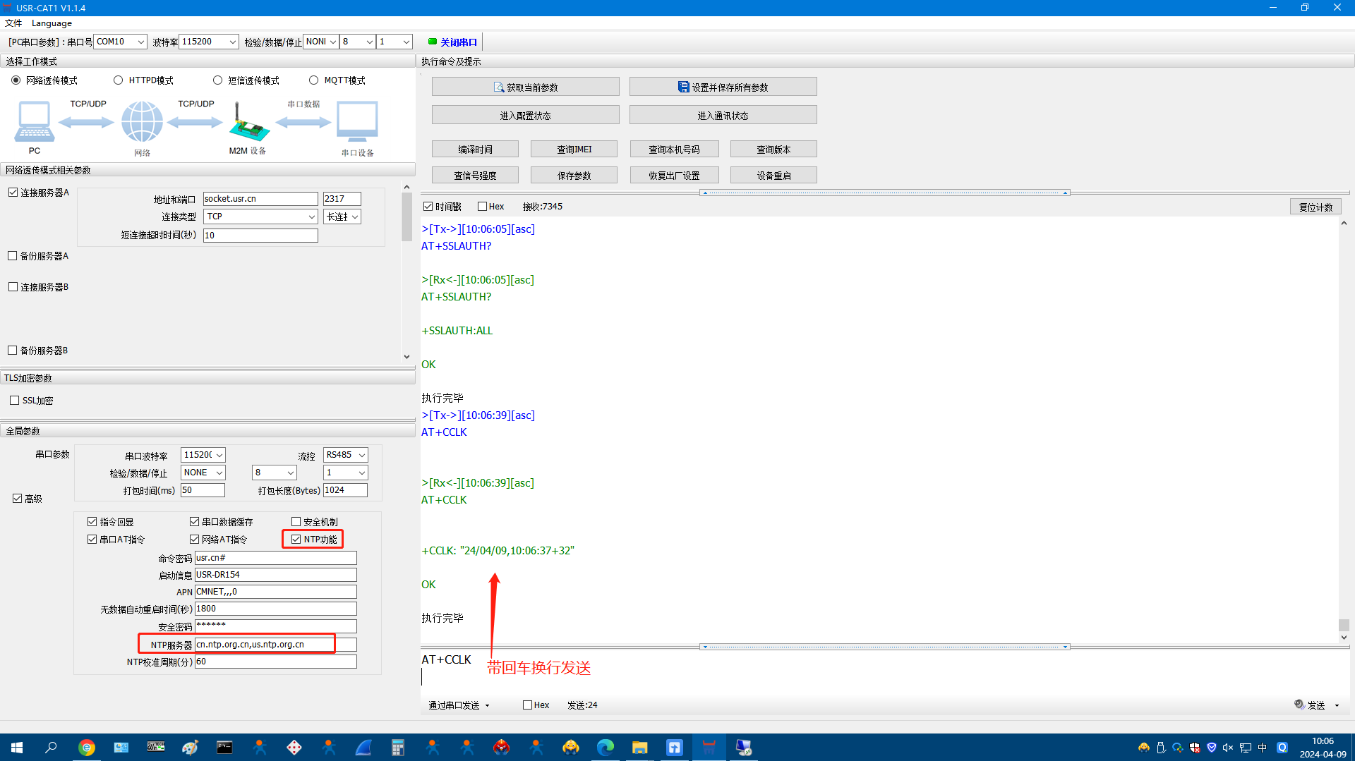Viewport: 1355px width, 761px height.
Task: Open Google Chrome from the taskbar
Action: [x=87, y=748]
